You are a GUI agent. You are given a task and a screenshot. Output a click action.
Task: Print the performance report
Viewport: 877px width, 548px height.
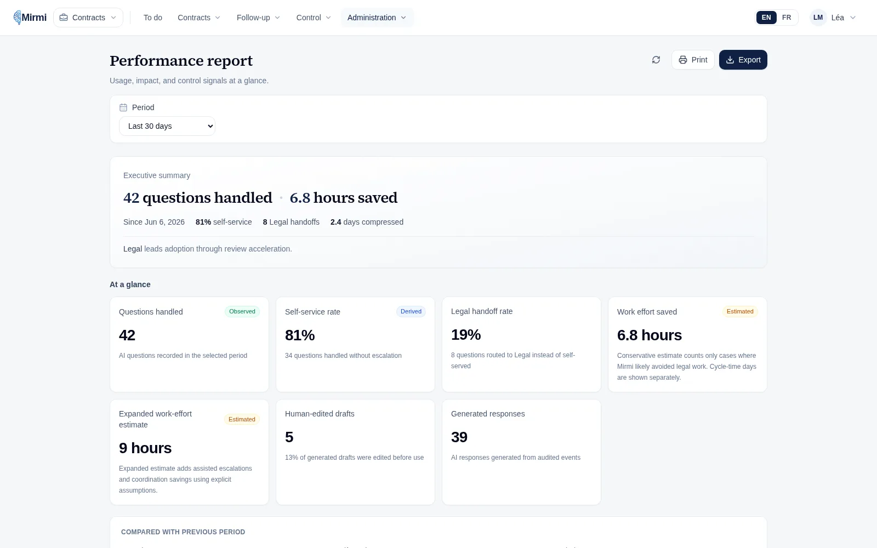(693, 60)
